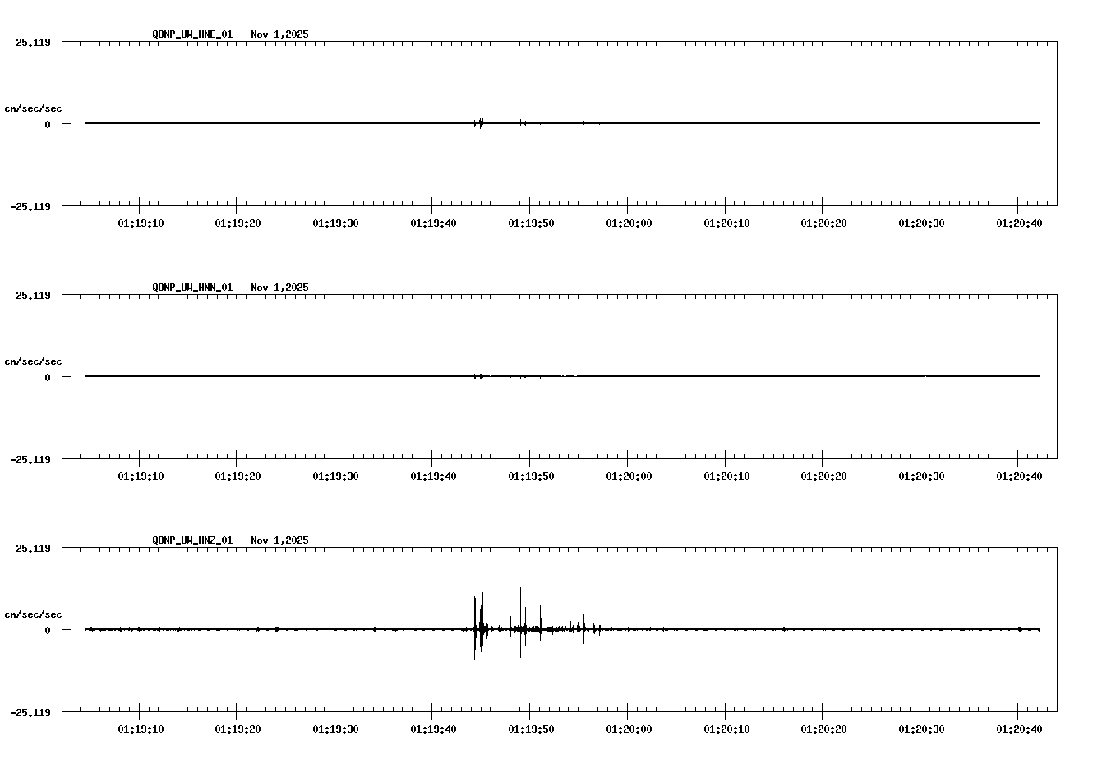The image size is (1116, 759).
Task: Select the QDNP_UW_HNN_01 channel label
Action: coord(191,287)
